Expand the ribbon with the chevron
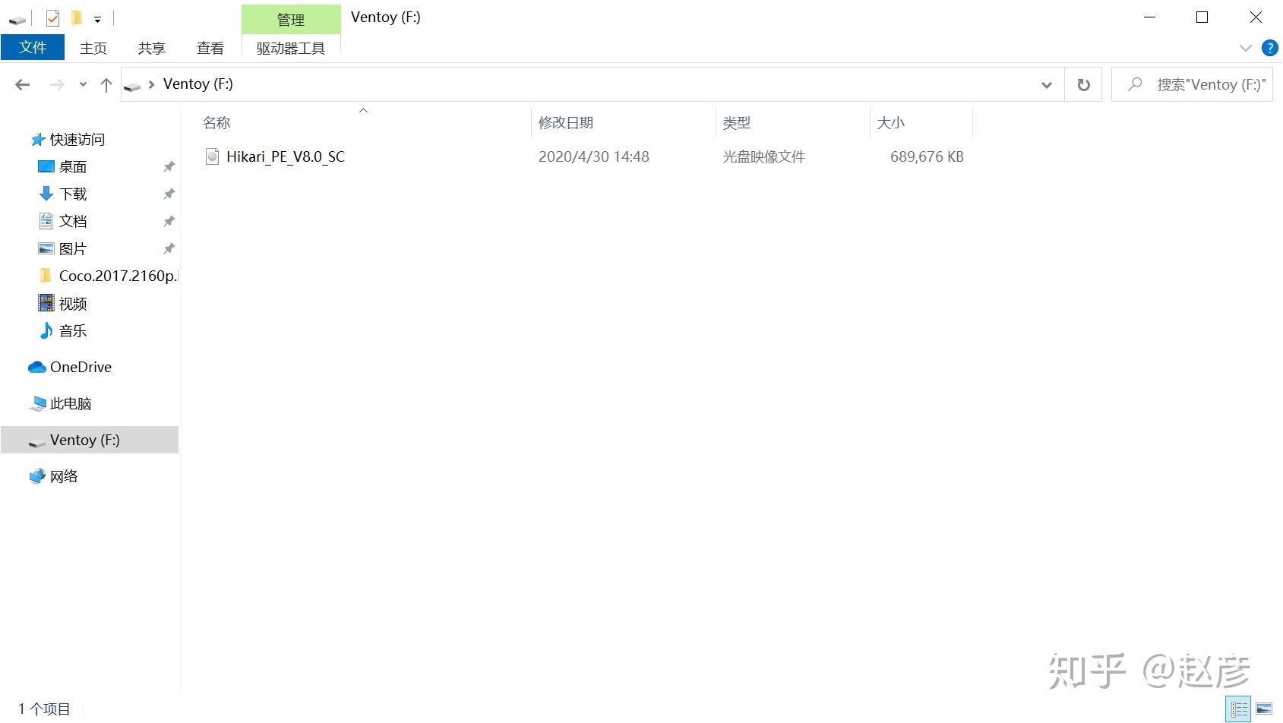The width and height of the screenshot is (1283, 723). (1246, 48)
